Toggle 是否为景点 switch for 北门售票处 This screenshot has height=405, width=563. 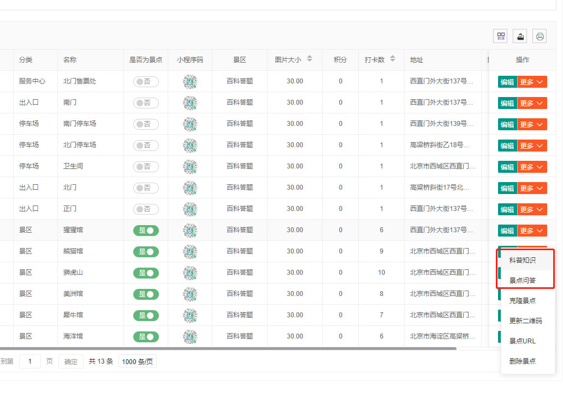146,82
